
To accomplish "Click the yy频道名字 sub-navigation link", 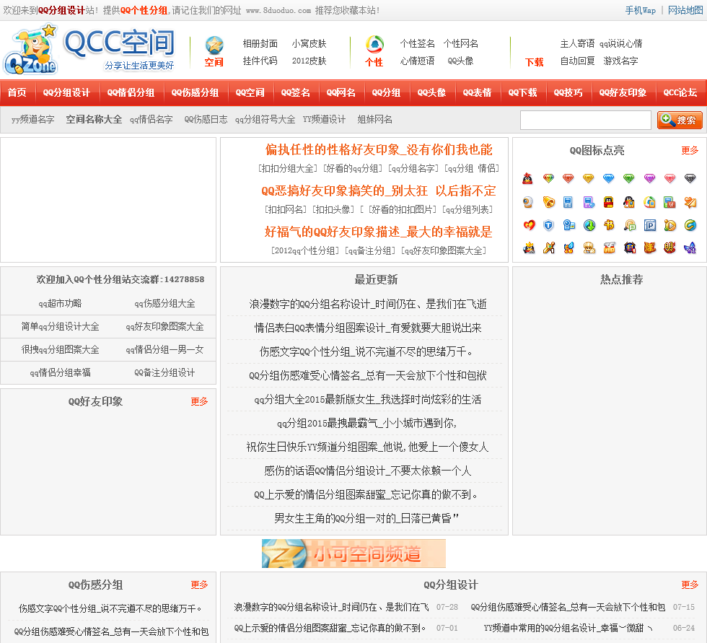I will (33, 120).
